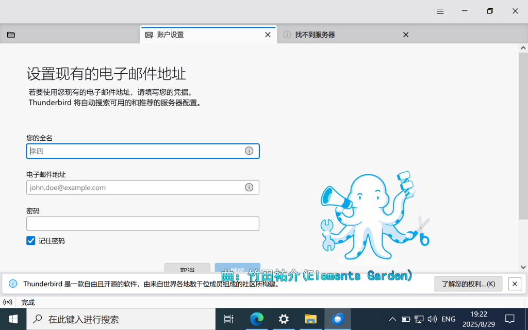
Task: Switch input language via ENG indicator
Action: [x=449, y=319]
